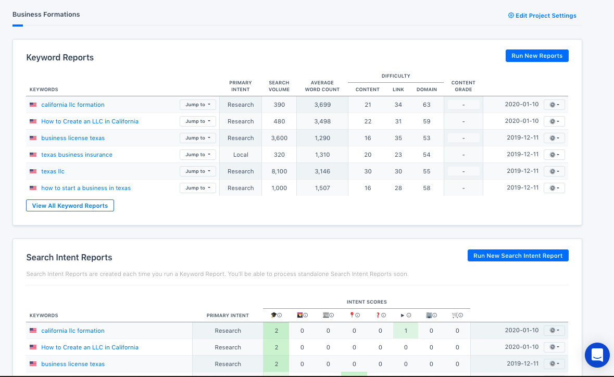Viewport: 614px width, 377px height.
Task: Click the red map pin local intent icon
Action: coord(352,315)
